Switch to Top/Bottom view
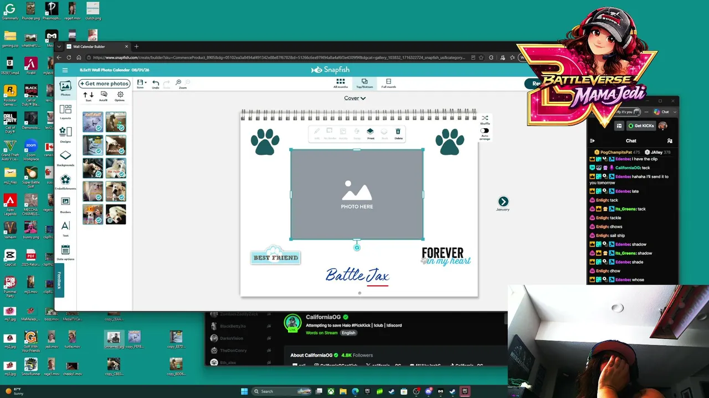 [364, 83]
